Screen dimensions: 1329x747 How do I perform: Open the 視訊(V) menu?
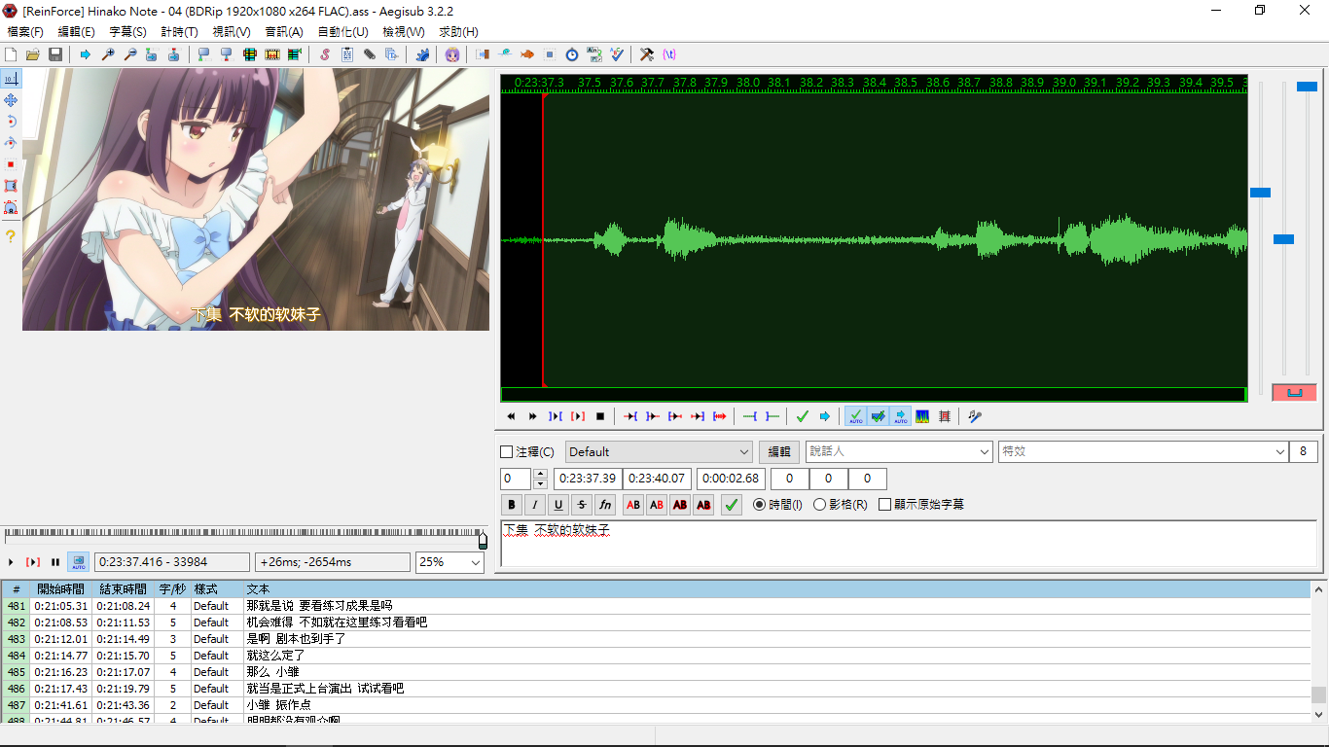[232, 32]
